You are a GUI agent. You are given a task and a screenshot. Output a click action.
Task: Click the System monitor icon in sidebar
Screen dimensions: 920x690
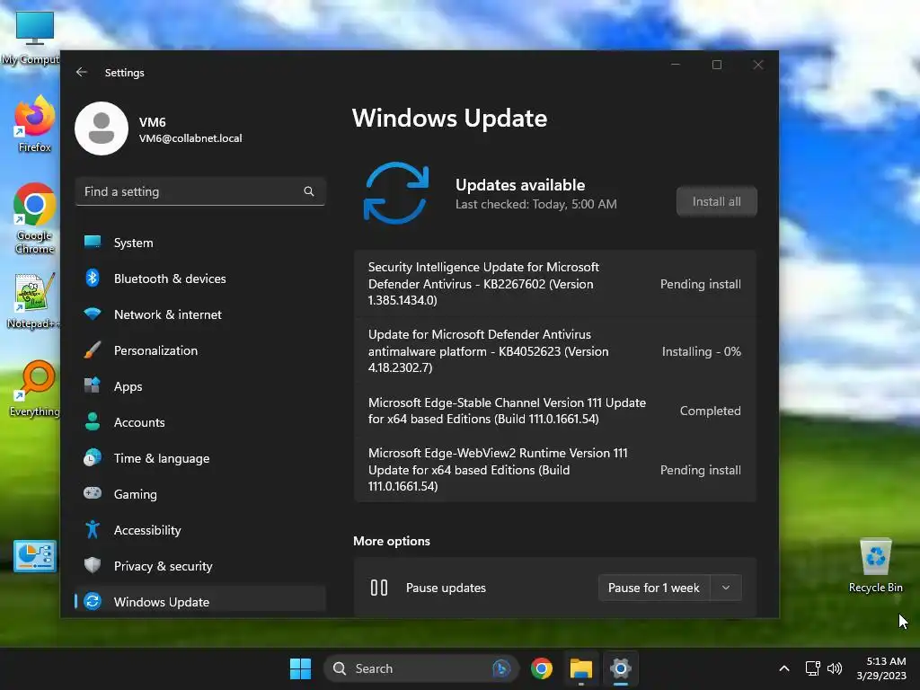(93, 242)
